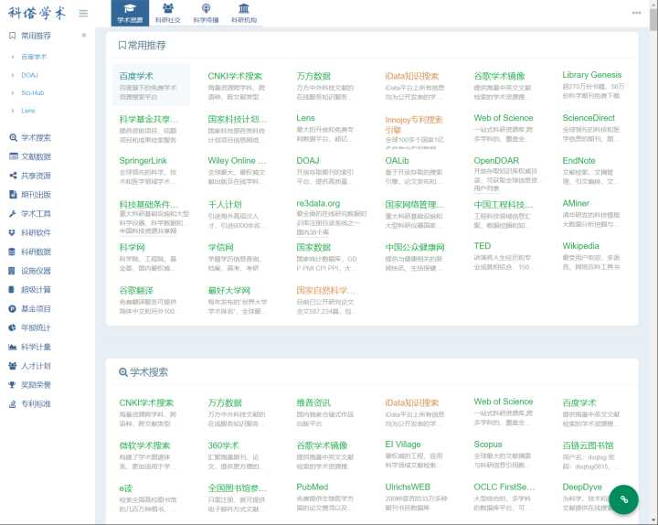The width and height of the screenshot is (658, 525).
Task: Switch to the 科学传播 tab
Action: click(x=206, y=13)
